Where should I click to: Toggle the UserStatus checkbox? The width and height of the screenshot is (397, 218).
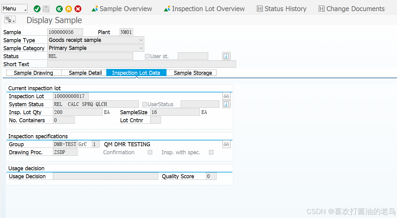click(144, 104)
